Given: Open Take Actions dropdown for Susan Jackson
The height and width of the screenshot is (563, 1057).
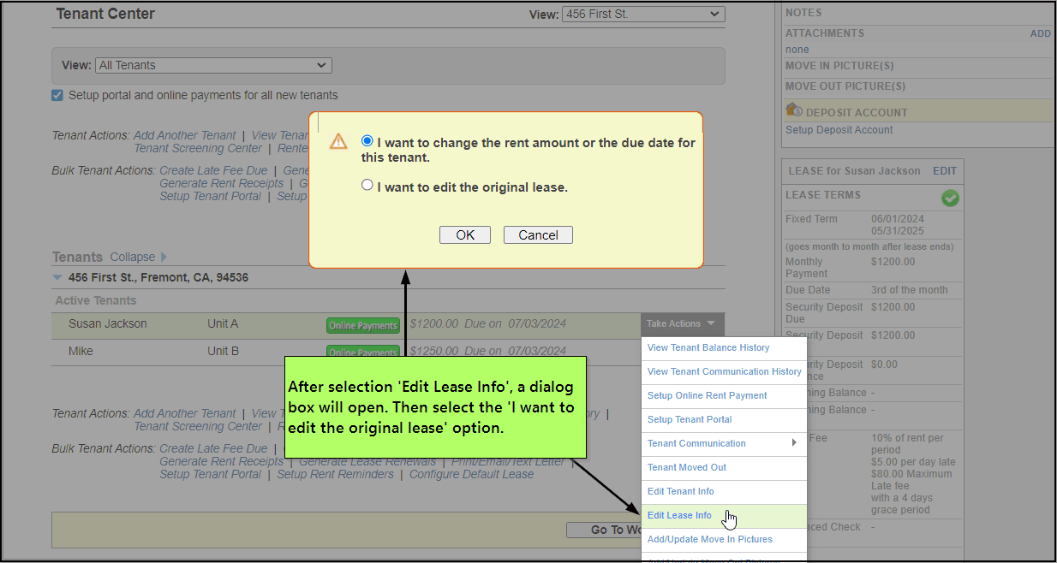Looking at the screenshot, I should 681,323.
